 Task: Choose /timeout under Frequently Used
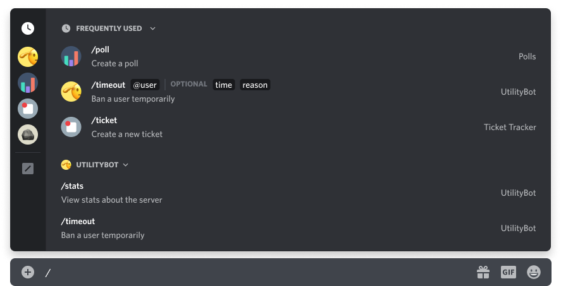(x=299, y=92)
